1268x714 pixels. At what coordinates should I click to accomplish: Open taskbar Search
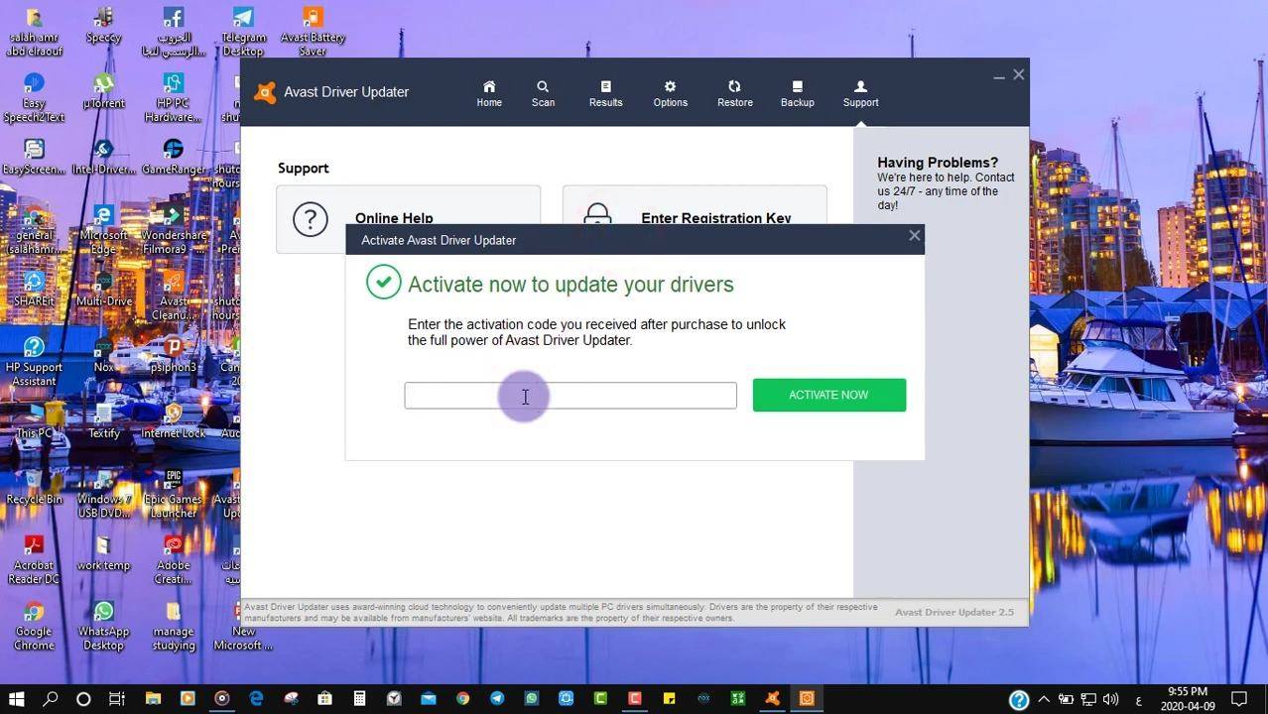coord(51,698)
